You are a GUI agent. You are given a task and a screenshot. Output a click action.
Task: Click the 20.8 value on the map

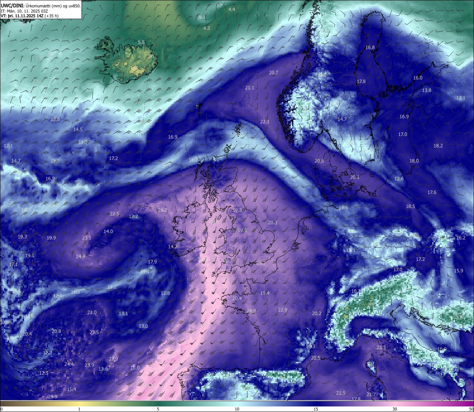(56, 331)
